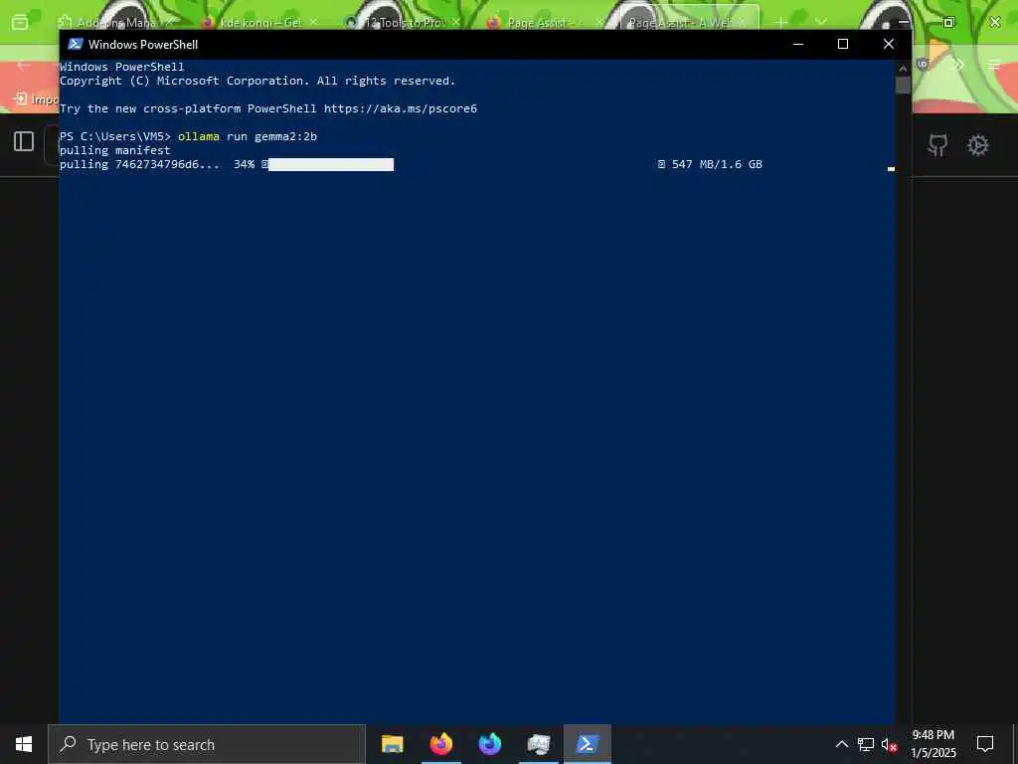Open a new browser tab with plus

(x=781, y=22)
